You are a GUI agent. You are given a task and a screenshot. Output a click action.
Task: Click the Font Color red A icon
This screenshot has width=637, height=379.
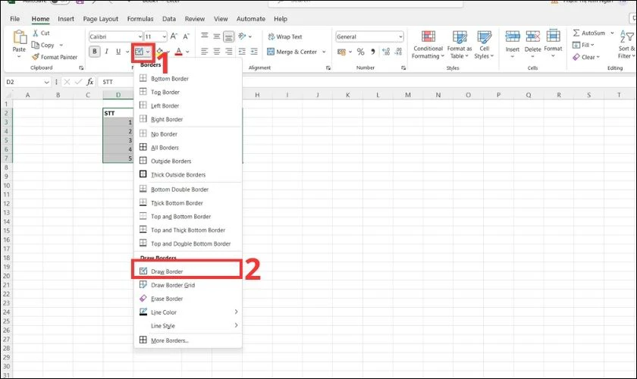(179, 52)
